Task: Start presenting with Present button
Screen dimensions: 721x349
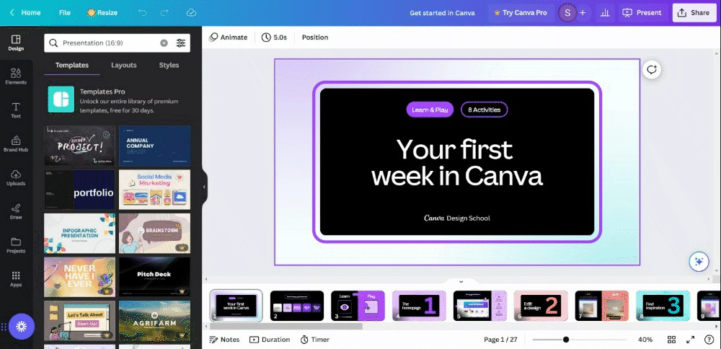Action: [x=642, y=13]
